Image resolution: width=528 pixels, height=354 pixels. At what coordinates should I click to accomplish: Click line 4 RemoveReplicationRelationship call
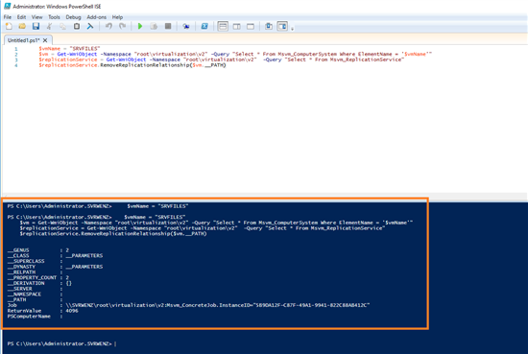[x=132, y=65]
